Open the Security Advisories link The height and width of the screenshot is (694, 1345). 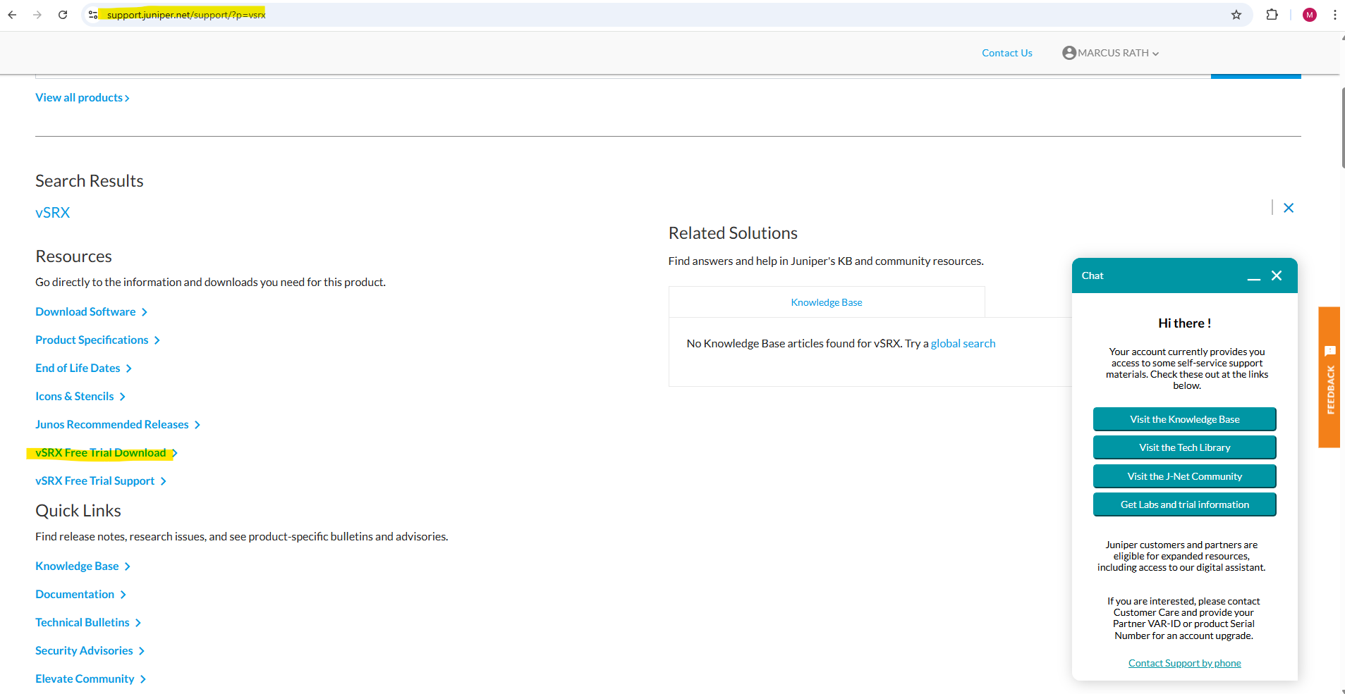click(x=90, y=651)
